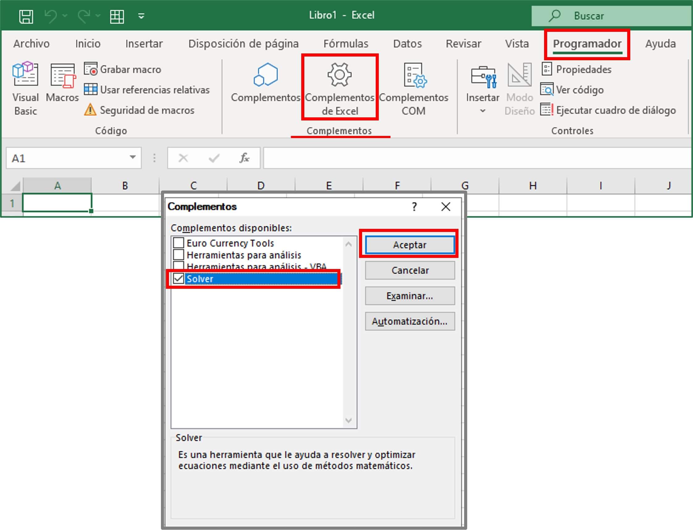Open the Quick Access Toolbar customization menu
Image resolution: width=693 pixels, height=530 pixels.
coord(141,16)
